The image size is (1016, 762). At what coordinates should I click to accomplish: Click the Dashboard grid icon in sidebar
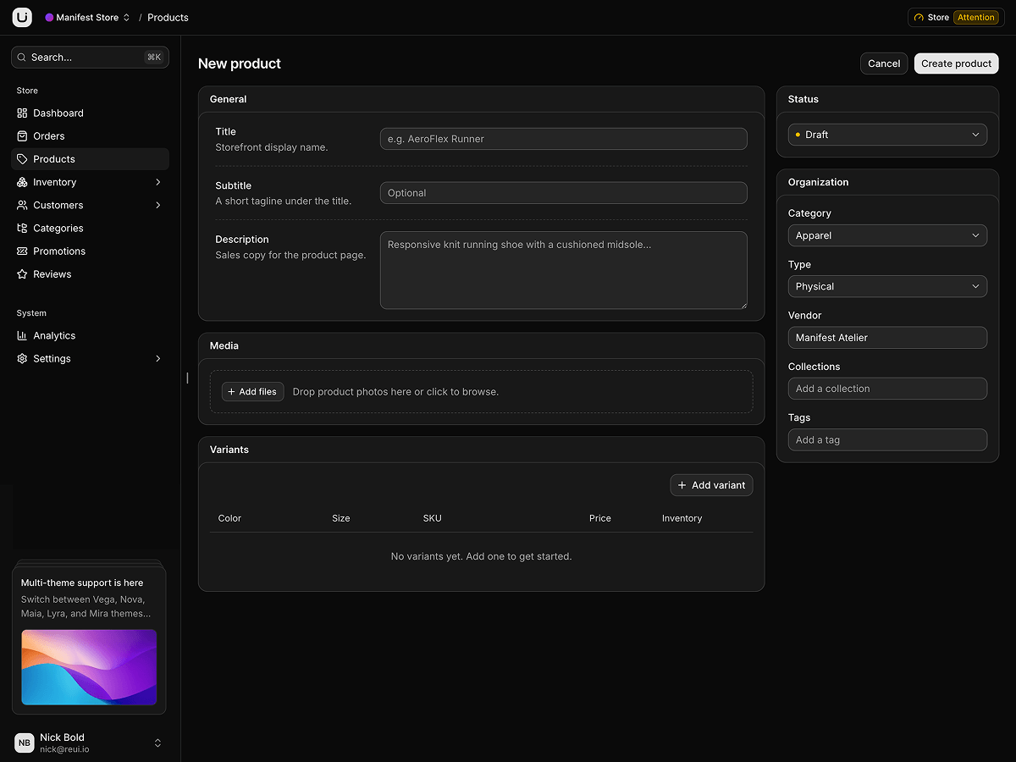pyautogui.click(x=22, y=113)
